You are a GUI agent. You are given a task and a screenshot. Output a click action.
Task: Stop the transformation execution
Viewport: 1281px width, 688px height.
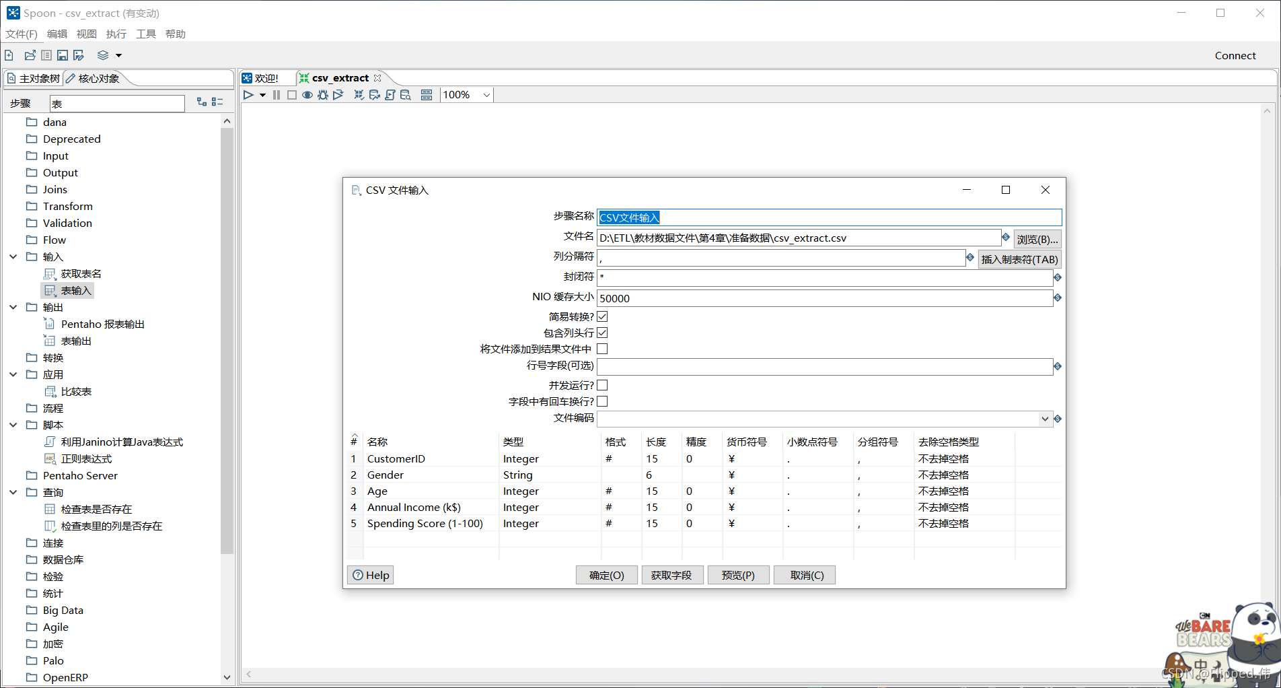[291, 94]
